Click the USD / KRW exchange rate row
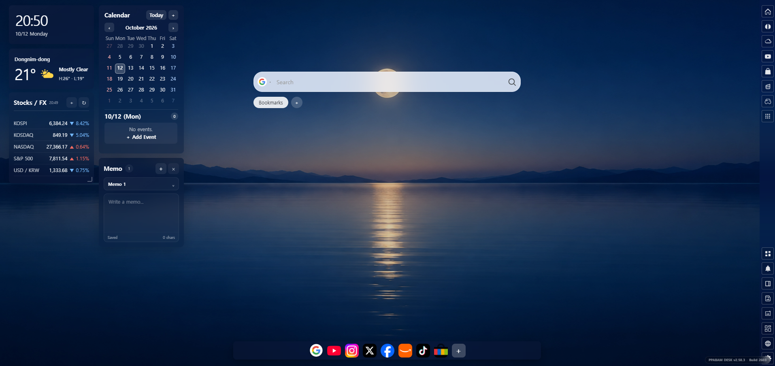 tap(51, 170)
